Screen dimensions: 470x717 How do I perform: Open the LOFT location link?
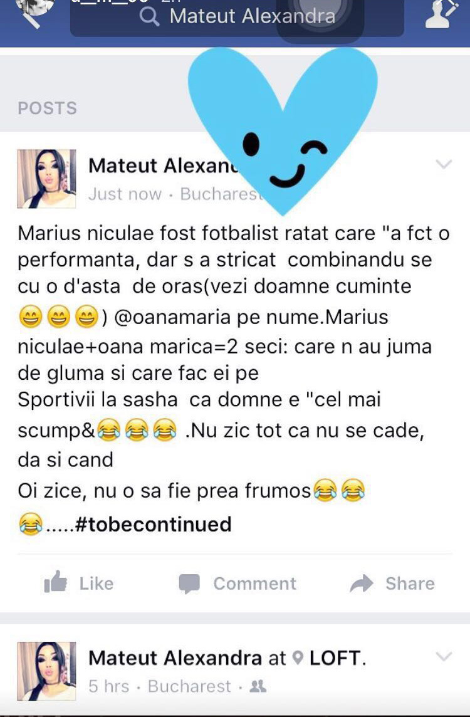[x=336, y=658]
